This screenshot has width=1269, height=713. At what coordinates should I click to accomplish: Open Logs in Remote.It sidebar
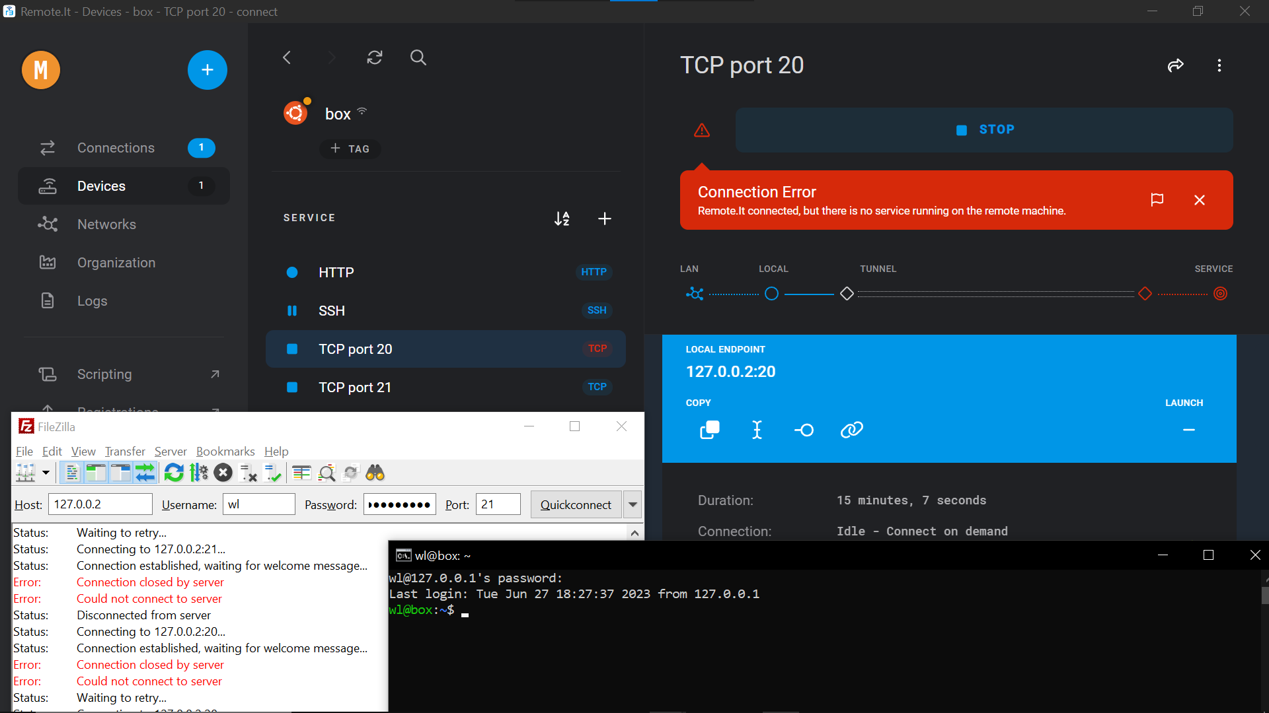[124, 301]
